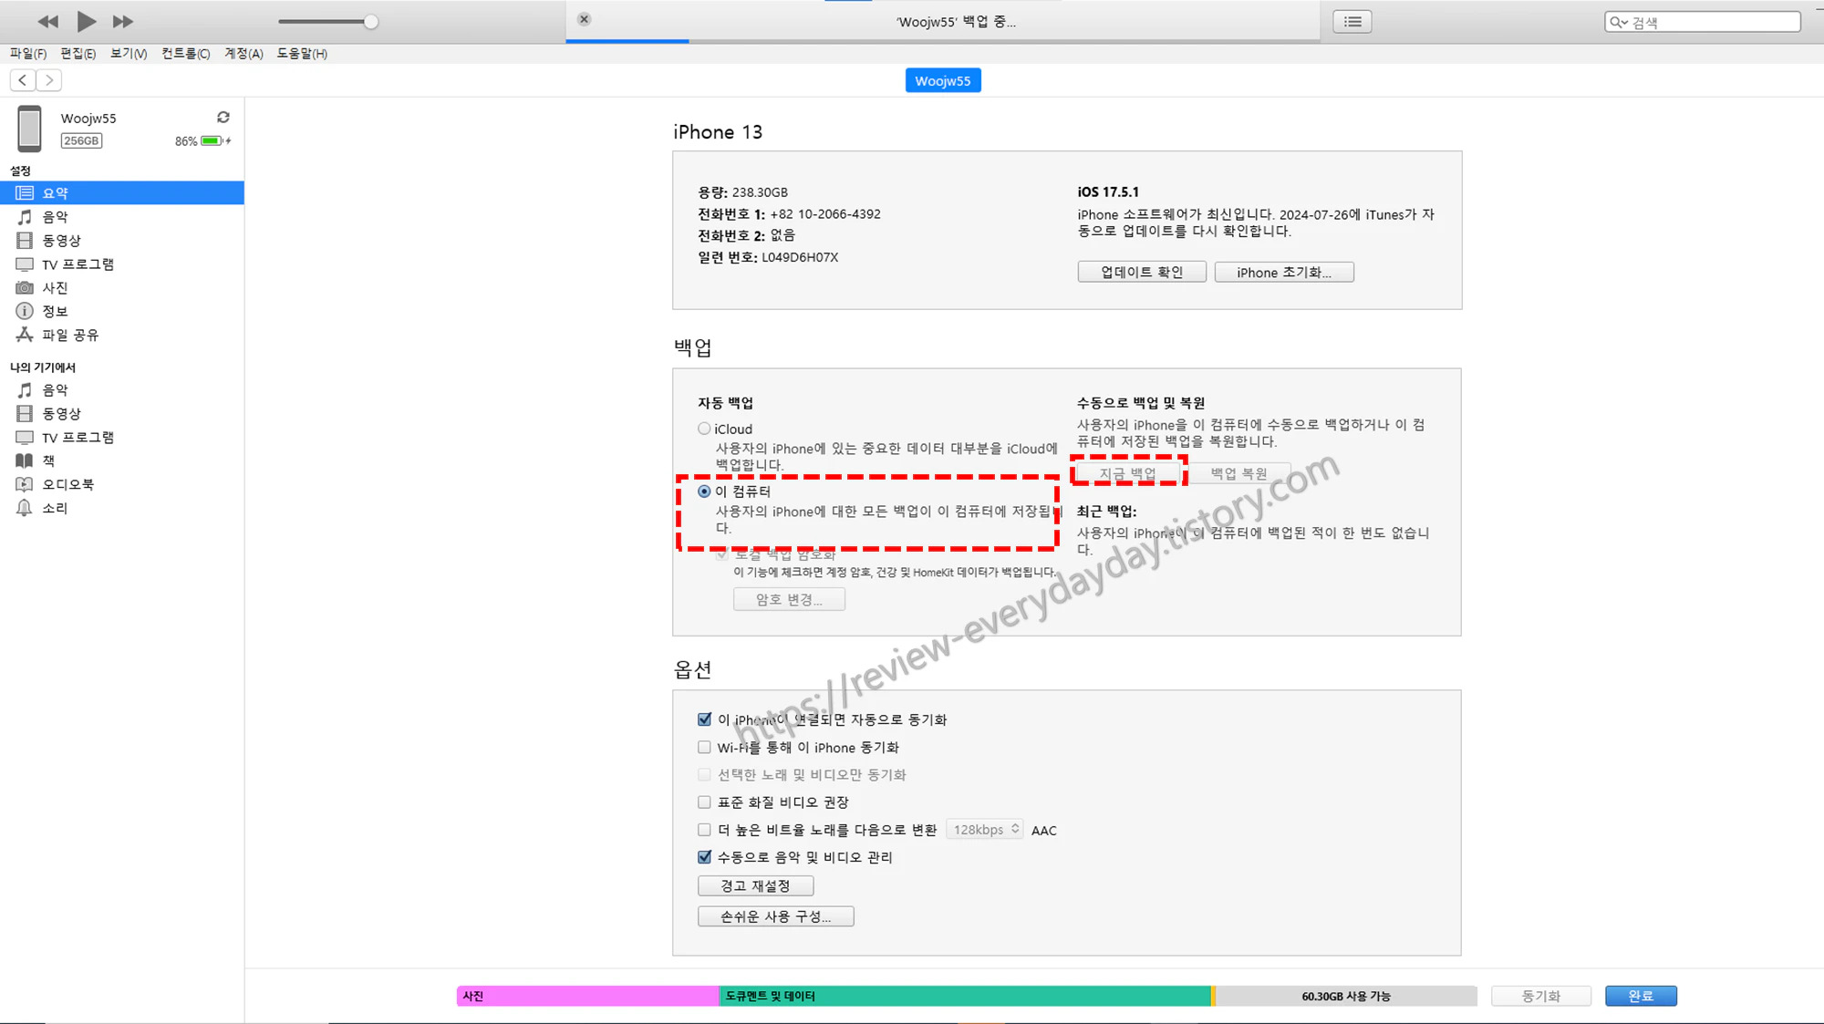Click the rewind icon
The width and height of the screenshot is (1824, 1024).
tap(47, 21)
